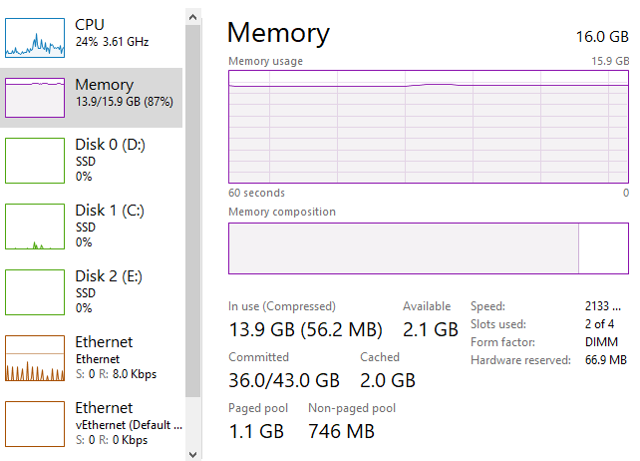Viewport: 640px width, 461px height.
Task: Click the Hardware reserved 66.9 MB value
Action: 606,360
